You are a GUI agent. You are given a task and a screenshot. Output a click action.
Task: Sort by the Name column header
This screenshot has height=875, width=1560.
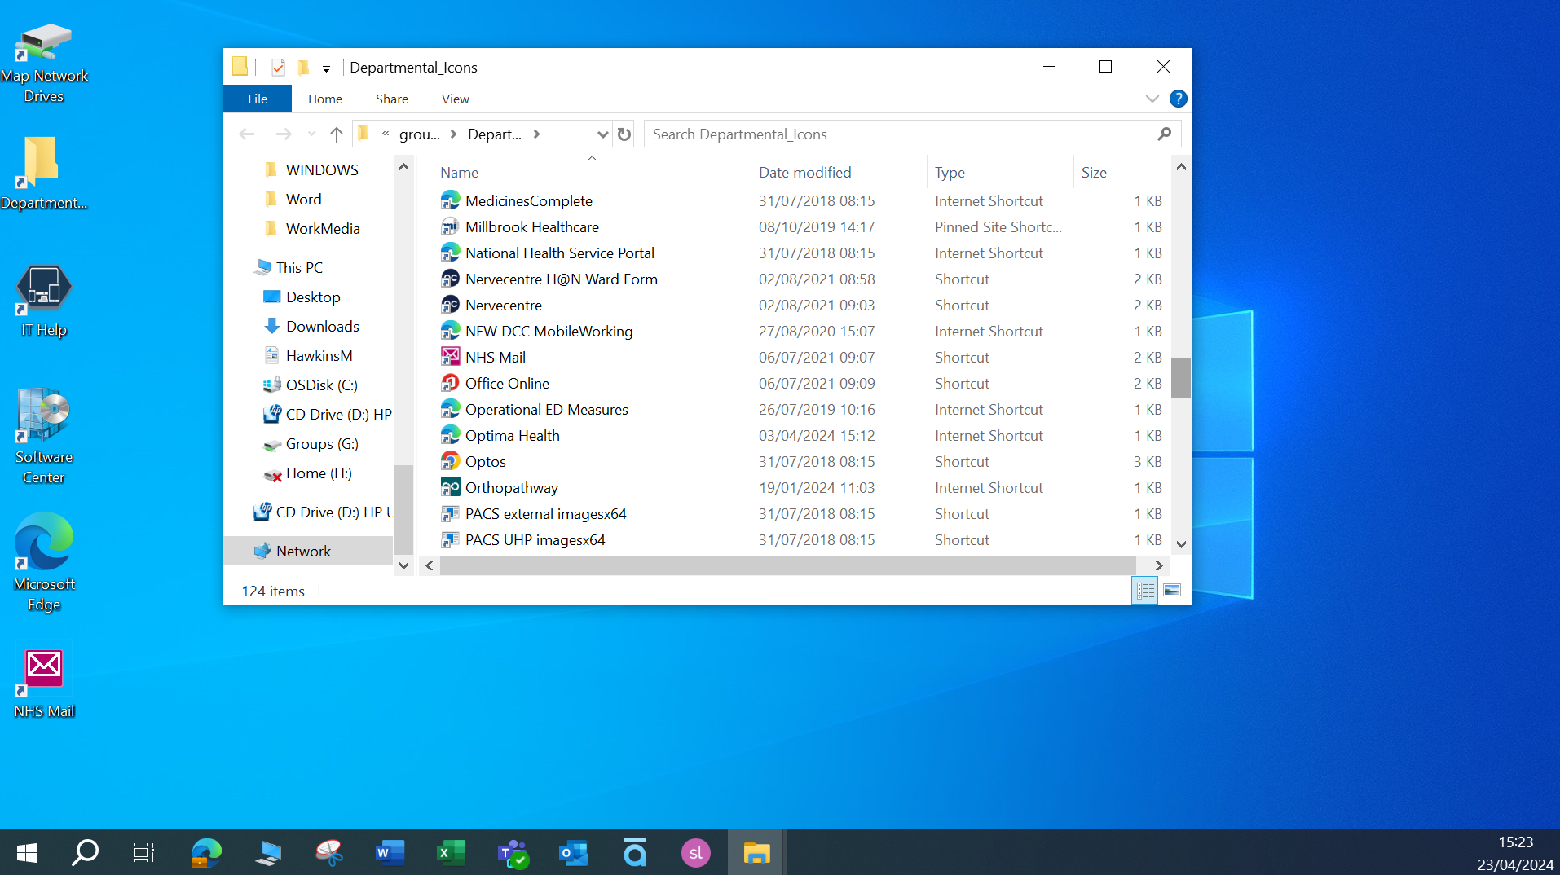pyautogui.click(x=592, y=172)
